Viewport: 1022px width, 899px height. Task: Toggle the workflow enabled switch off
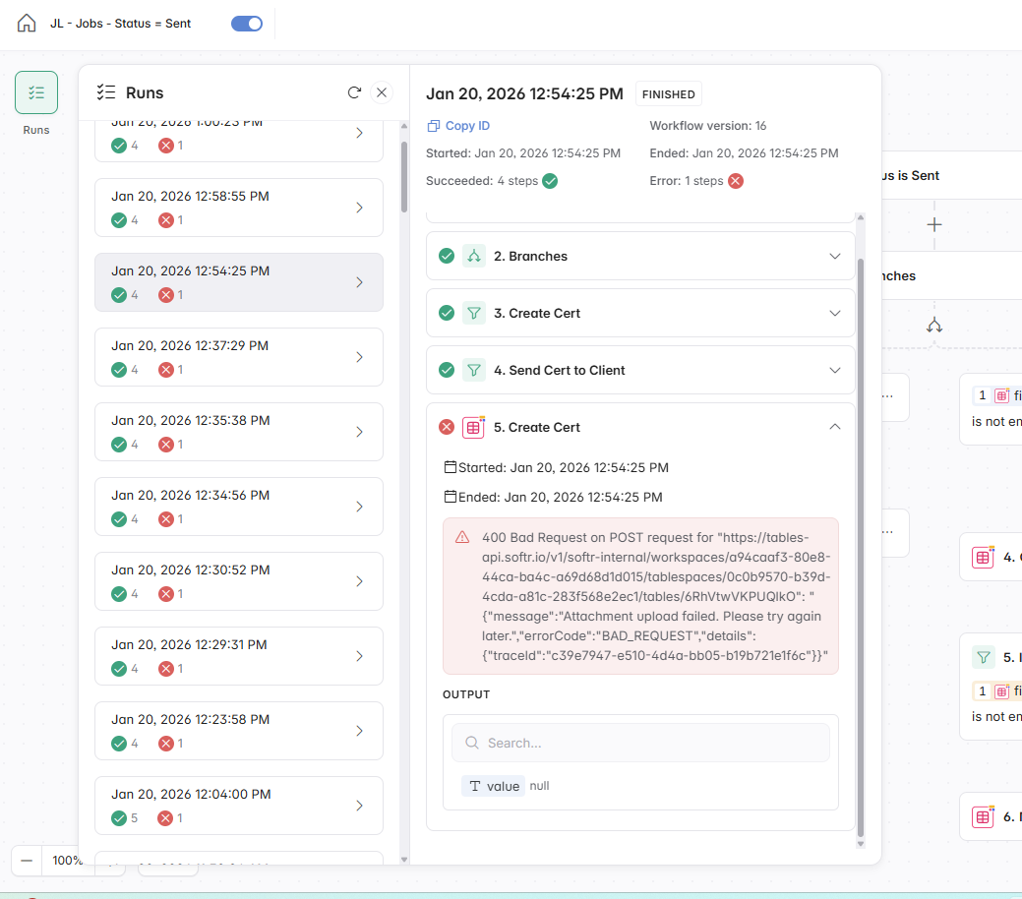click(247, 24)
